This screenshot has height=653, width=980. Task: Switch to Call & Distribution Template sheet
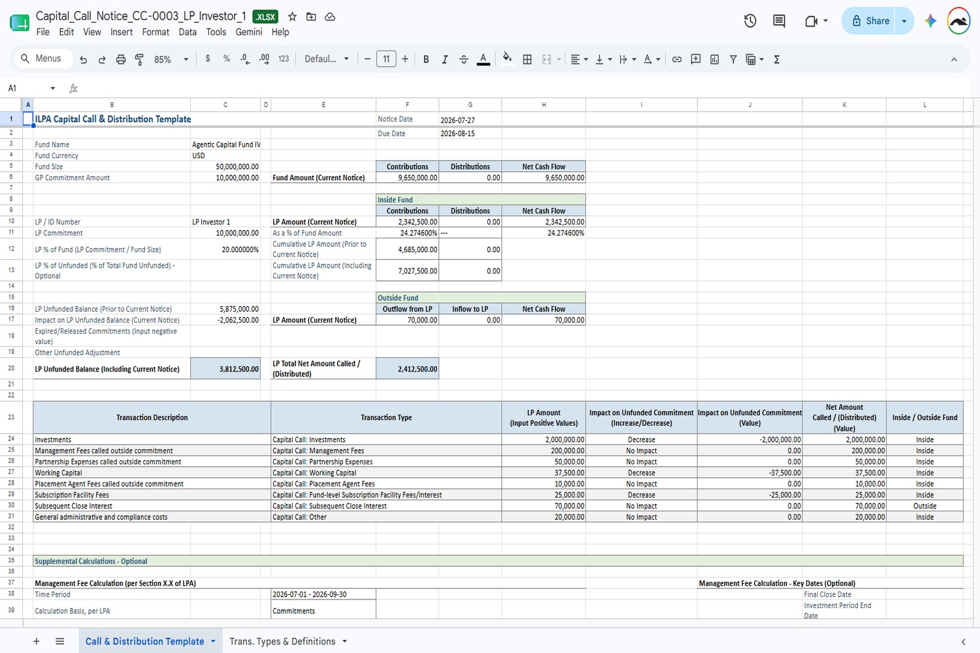(x=145, y=641)
